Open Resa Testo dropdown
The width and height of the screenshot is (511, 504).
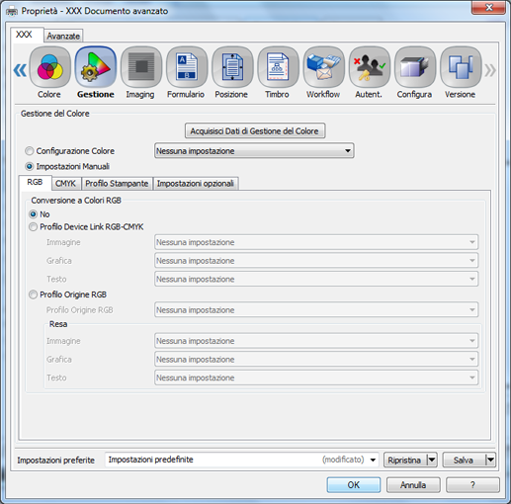pos(316,378)
